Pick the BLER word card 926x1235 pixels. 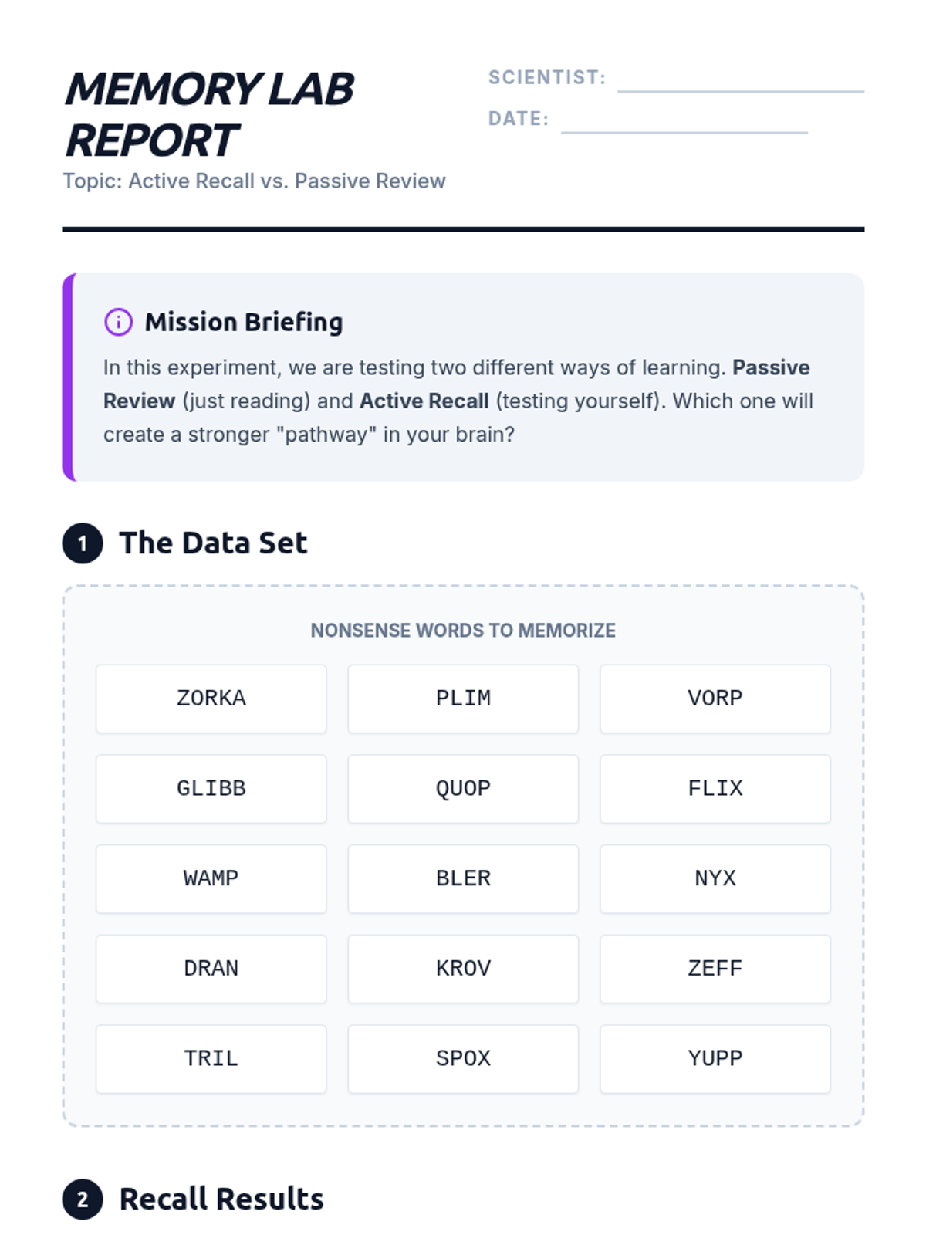coord(463,878)
